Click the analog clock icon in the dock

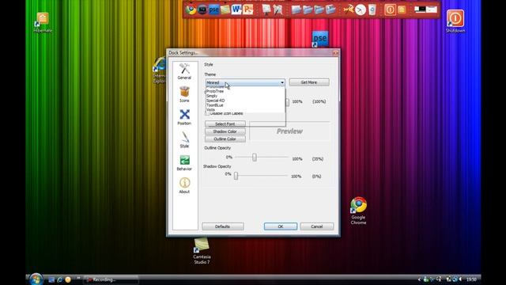click(x=361, y=10)
